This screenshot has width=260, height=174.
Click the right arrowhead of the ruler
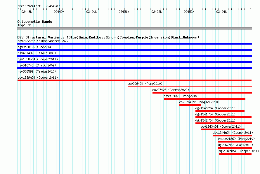pyautogui.click(x=251, y=9)
